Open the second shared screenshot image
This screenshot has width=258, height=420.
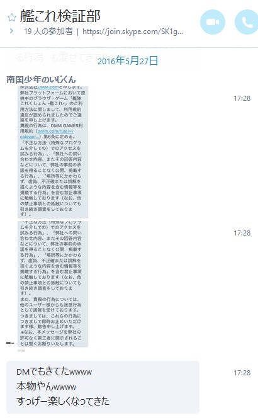pyautogui.click(x=53, y=284)
